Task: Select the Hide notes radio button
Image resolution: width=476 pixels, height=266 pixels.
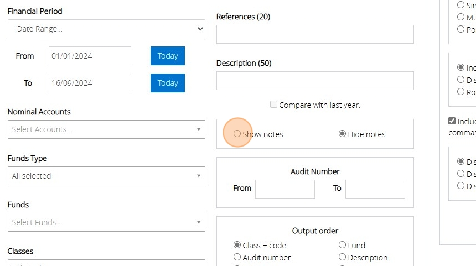Action: [342, 134]
